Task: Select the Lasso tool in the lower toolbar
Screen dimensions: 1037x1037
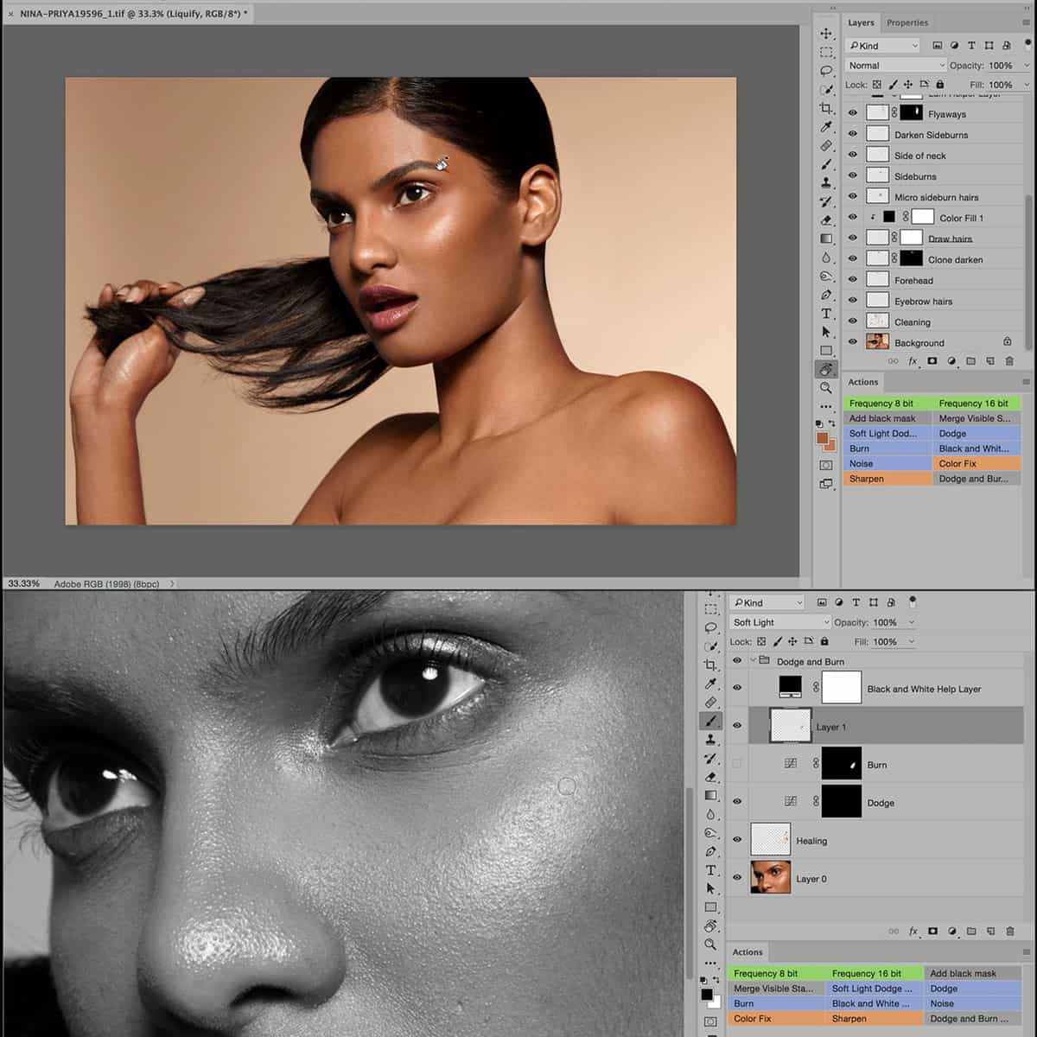Action: click(711, 627)
